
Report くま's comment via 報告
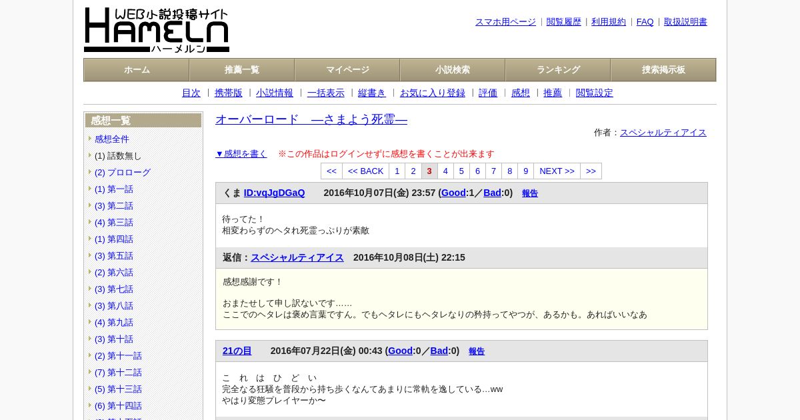pos(530,194)
